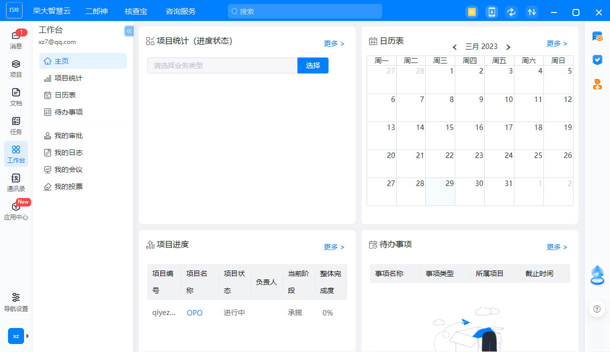Open the 通讯录 contacts icon
Viewport: 610px width, 352px height.
pyautogui.click(x=16, y=182)
